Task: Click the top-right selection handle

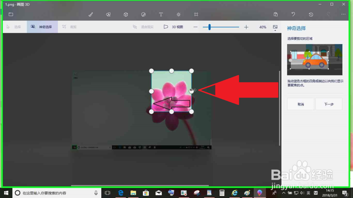Action: pyautogui.click(x=191, y=71)
